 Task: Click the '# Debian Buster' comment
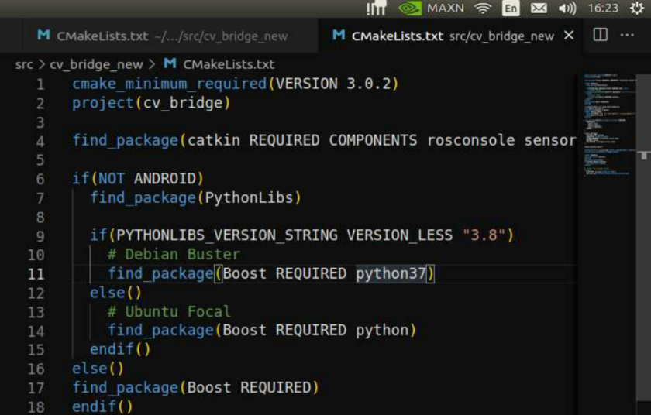coord(174,254)
